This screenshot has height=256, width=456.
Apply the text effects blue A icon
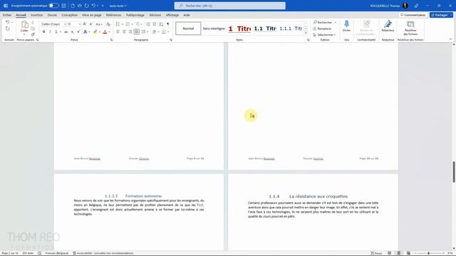point(85,31)
